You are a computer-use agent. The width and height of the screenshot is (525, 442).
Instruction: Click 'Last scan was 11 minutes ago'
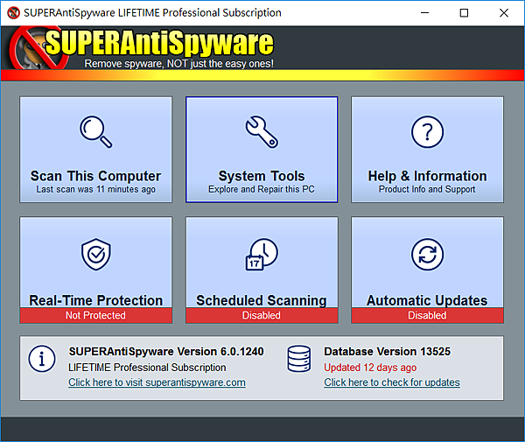click(x=95, y=190)
